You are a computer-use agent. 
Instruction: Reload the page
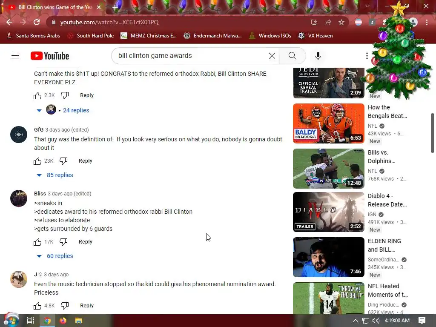tap(37, 22)
